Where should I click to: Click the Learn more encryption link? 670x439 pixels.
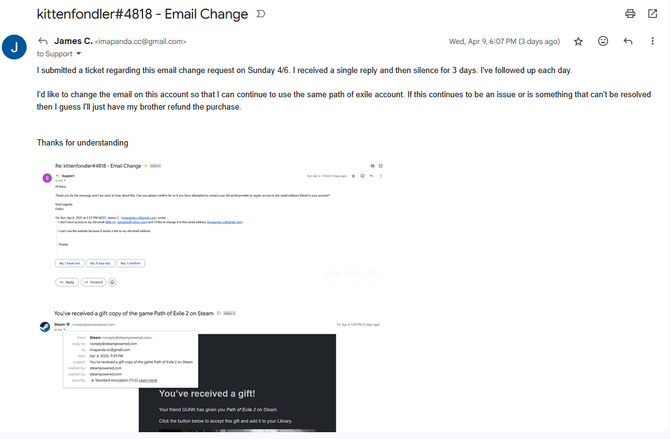[148, 380]
